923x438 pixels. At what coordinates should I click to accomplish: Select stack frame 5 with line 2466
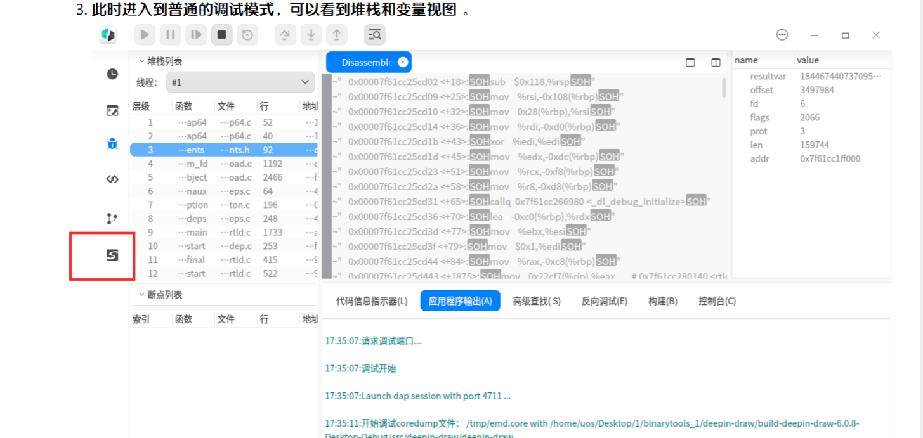coord(224,177)
